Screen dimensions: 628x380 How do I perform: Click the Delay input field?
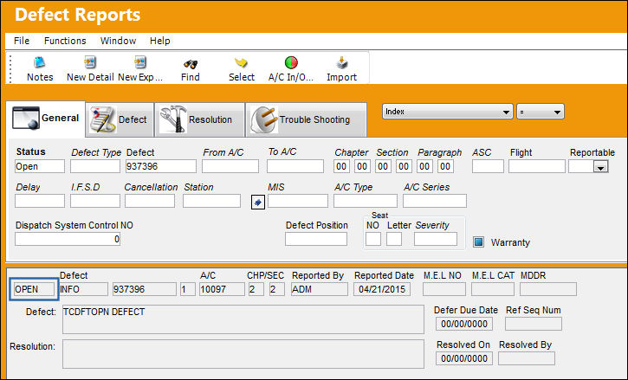point(40,201)
